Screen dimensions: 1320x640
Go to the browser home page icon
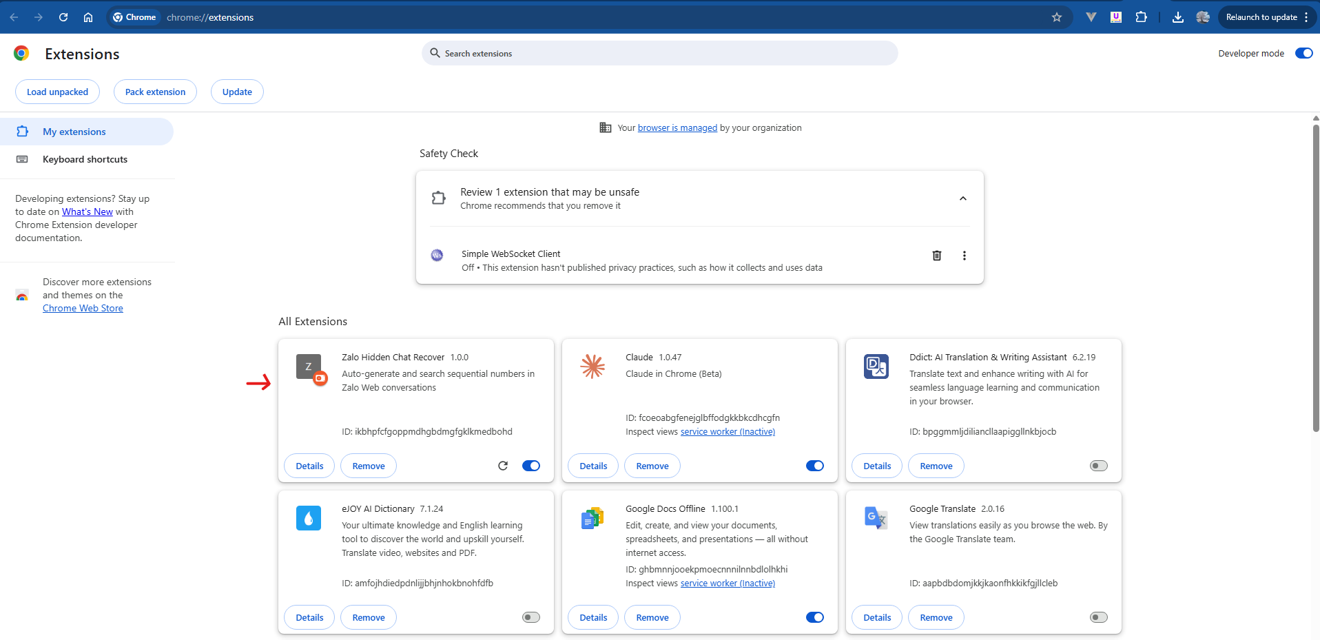[88, 17]
